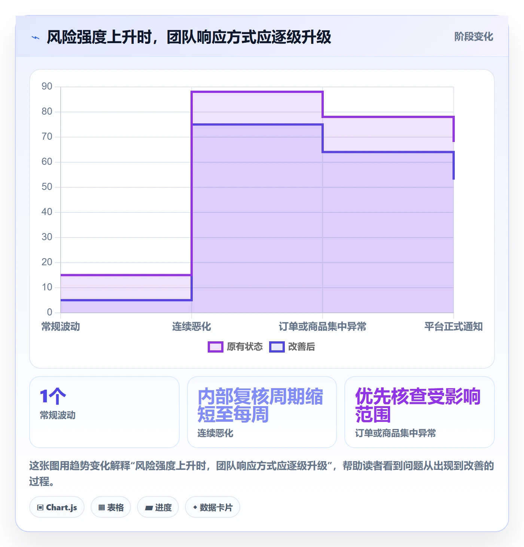The height and width of the screenshot is (547, 524).
Task: Click the 90 y-axis tick value
Action: pos(47,87)
